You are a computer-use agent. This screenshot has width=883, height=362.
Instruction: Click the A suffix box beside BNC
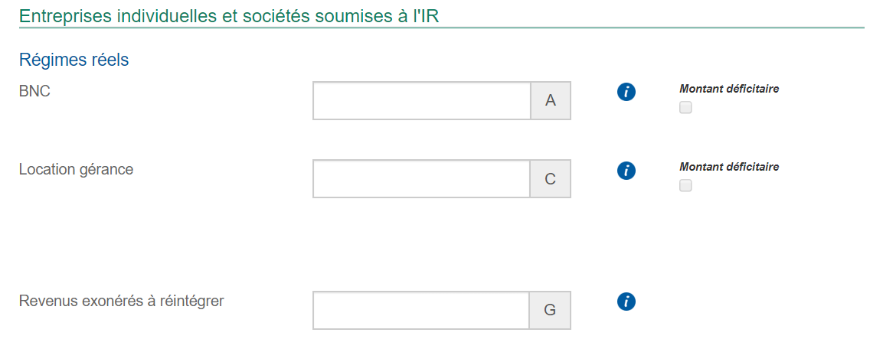(551, 101)
